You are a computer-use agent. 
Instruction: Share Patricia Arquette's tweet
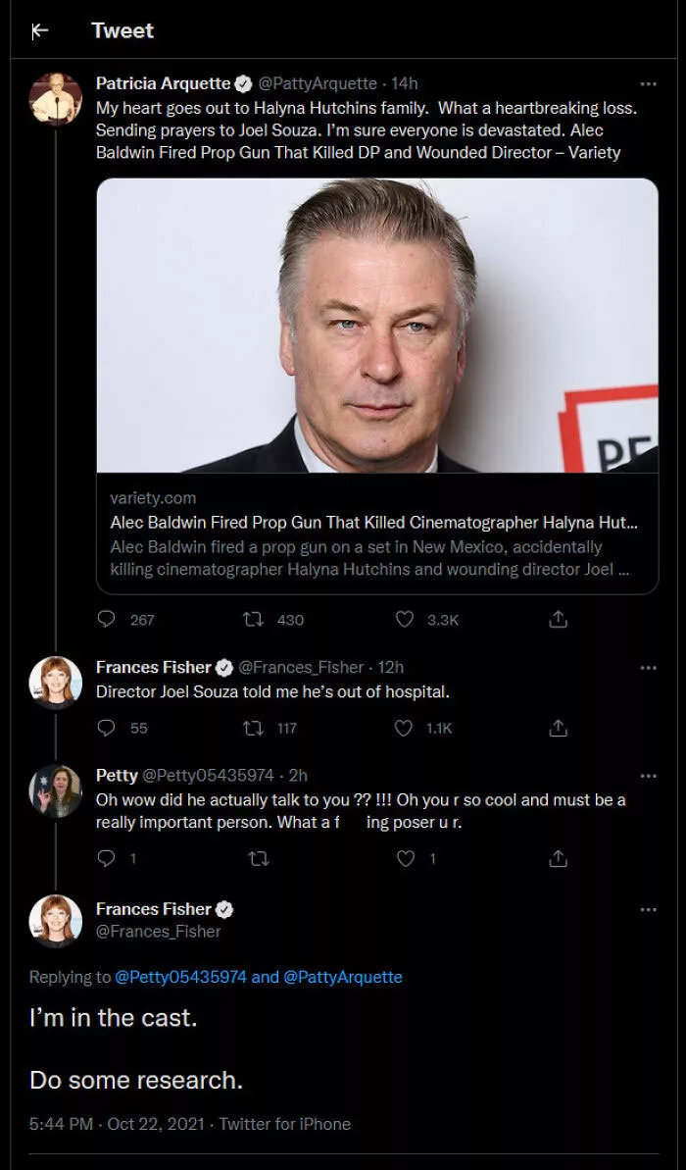pos(558,619)
